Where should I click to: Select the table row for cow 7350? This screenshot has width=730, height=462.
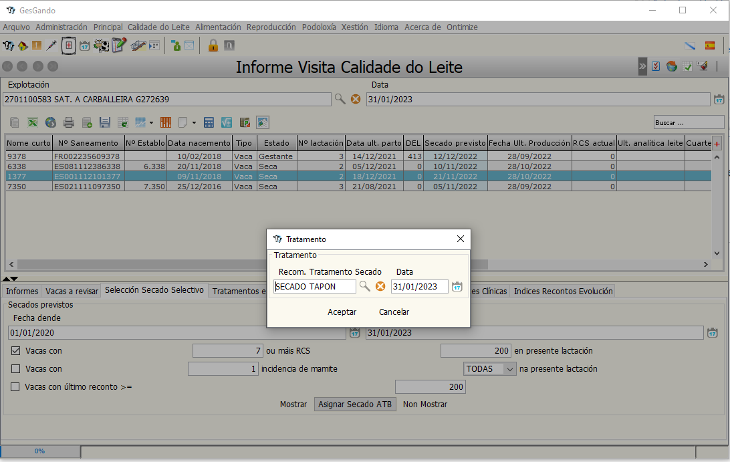tap(358, 187)
